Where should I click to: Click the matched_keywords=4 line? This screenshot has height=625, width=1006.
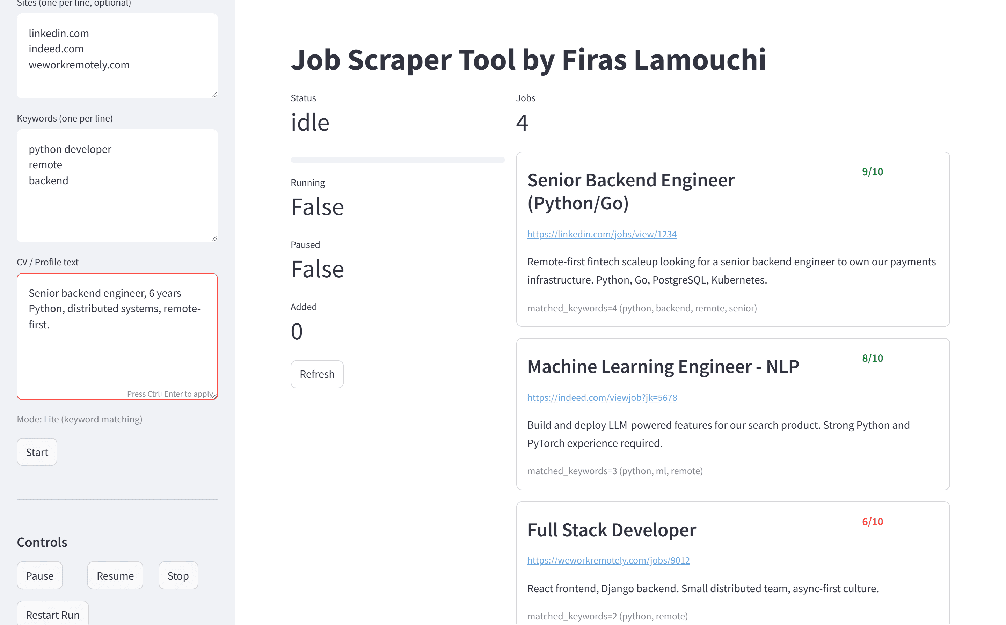point(642,308)
